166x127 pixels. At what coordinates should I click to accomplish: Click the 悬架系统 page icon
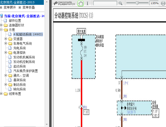(x=10, y=80)
